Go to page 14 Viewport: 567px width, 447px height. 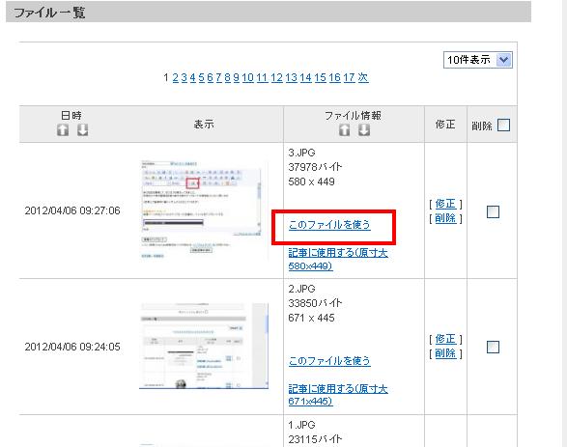coord(305,77)
